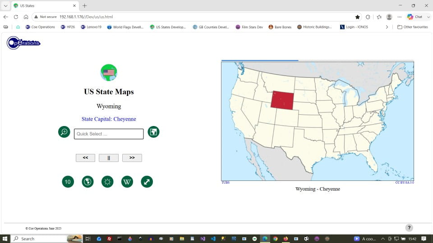
Task: Advance to next state with >> button
Action: [132, 158]
